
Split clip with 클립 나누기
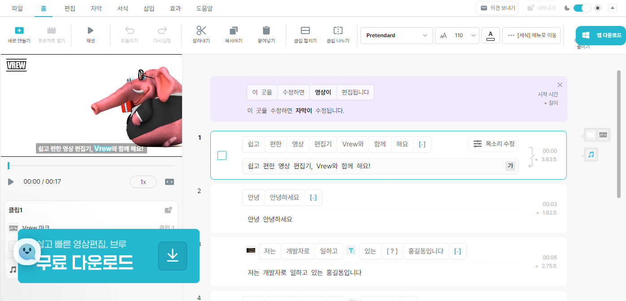338,35
